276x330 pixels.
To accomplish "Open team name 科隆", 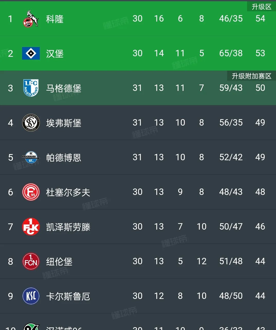I will tap(55, 19).
